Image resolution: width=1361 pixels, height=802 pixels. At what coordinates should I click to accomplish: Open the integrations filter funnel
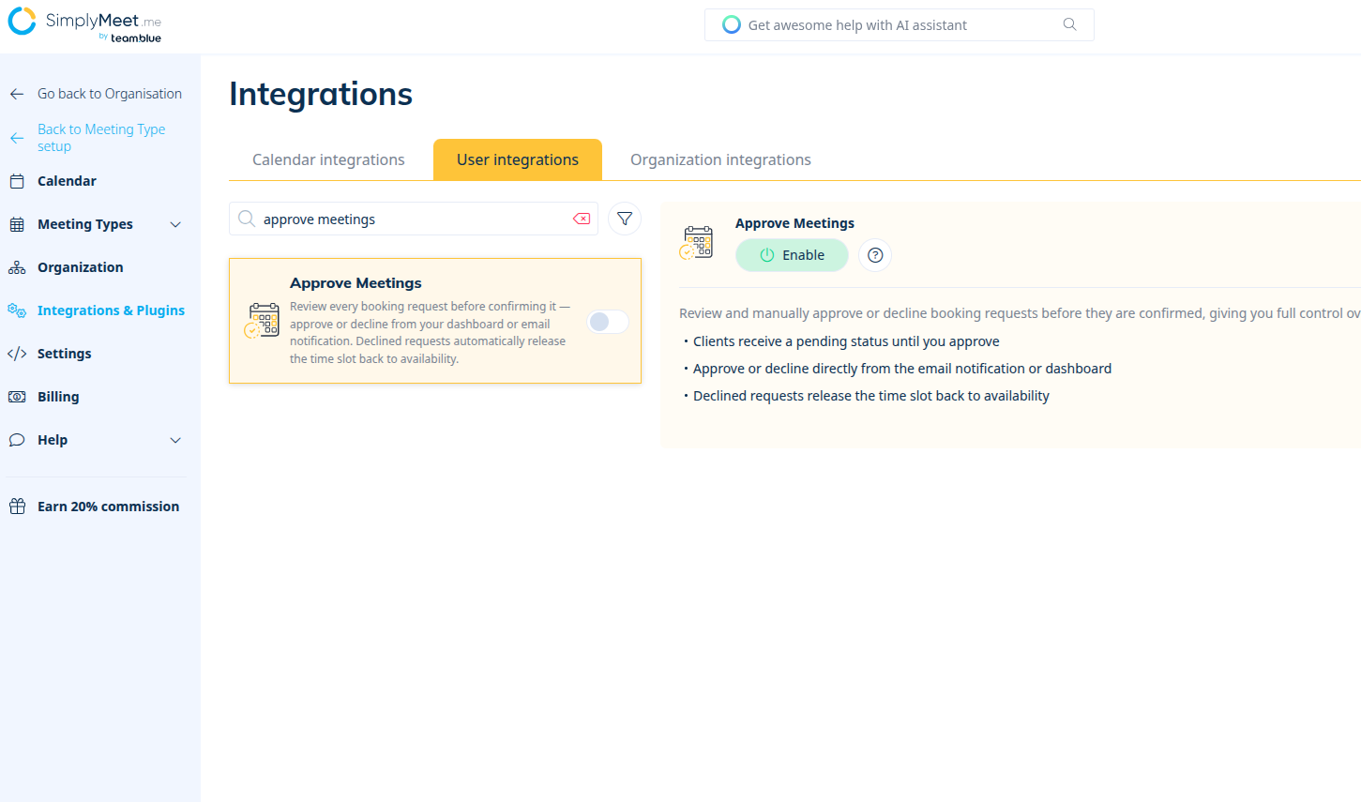pos(625,219)
